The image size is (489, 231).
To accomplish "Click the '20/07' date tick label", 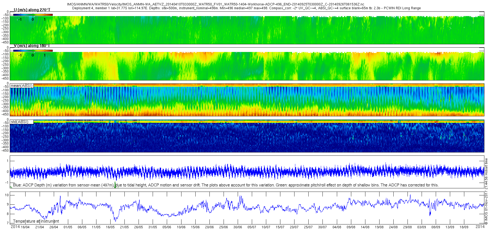I will pyautogui.click(x=294, y=227).
